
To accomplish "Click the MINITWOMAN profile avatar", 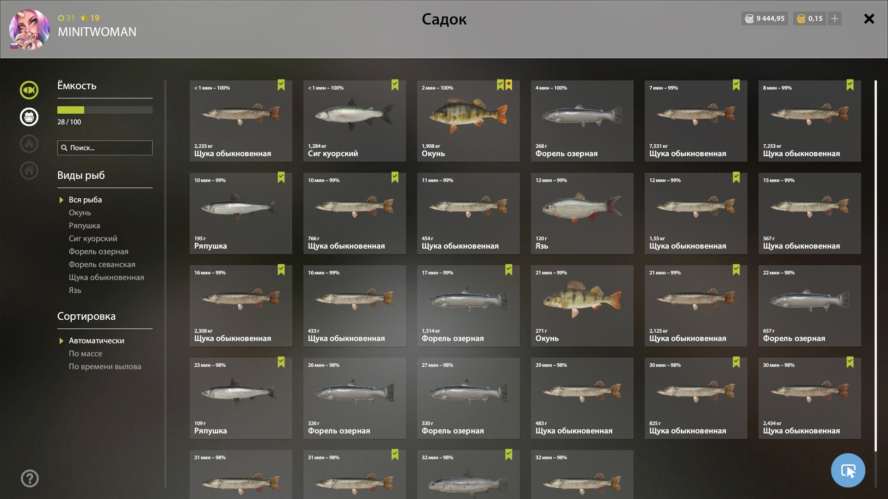I will click(30, 29).
